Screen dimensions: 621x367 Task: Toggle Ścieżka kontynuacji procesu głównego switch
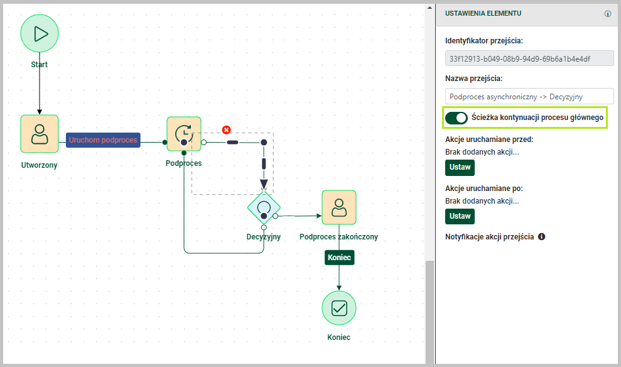[x=456, y=118]
